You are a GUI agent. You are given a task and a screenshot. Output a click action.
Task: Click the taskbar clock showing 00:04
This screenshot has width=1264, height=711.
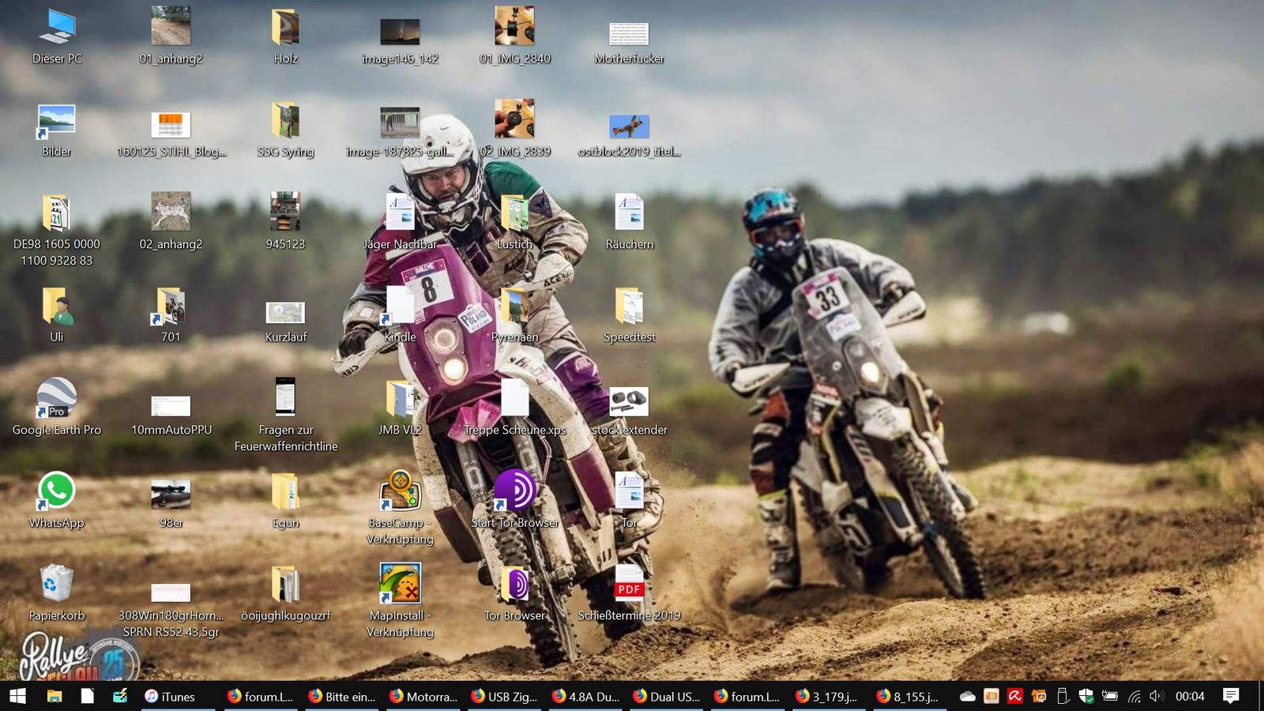pos(1189,696)
